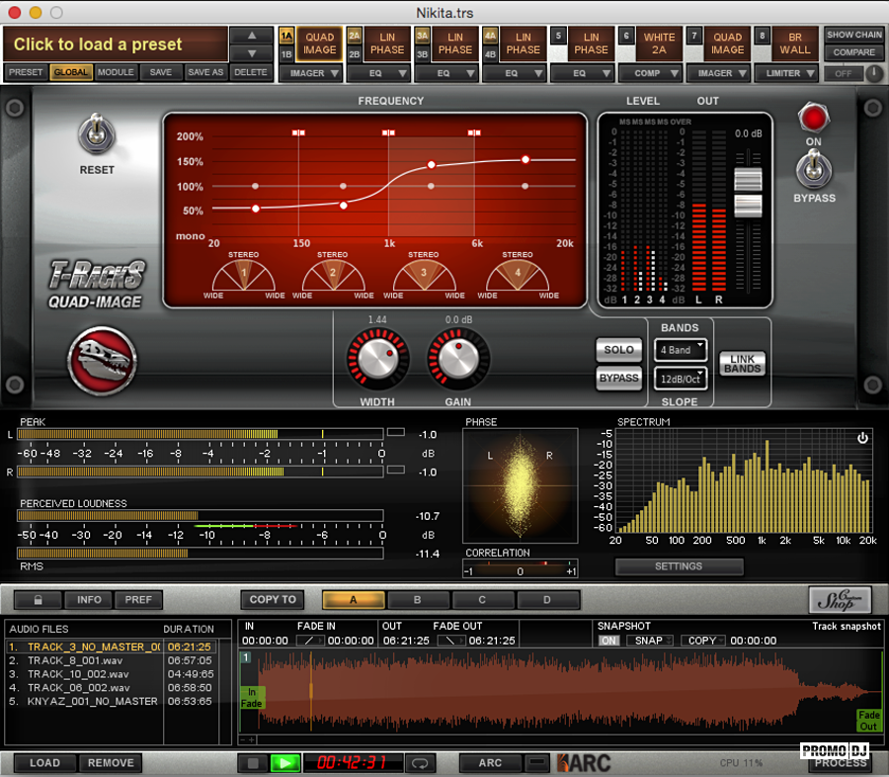The image size is (889, 777).
Task: Open the spectrum SETTINGS button
Action: point(679,566)
